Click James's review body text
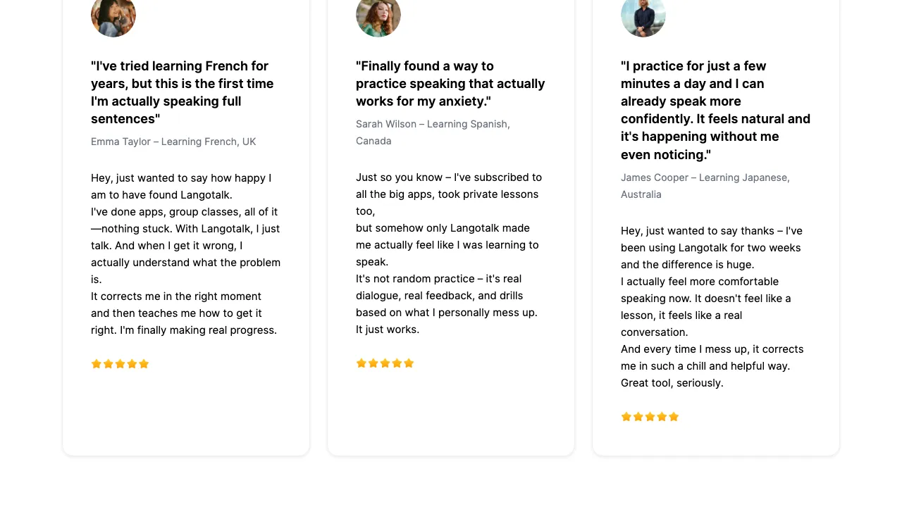The height and width of the screenshot is (507, 902). tap(712, 307)
